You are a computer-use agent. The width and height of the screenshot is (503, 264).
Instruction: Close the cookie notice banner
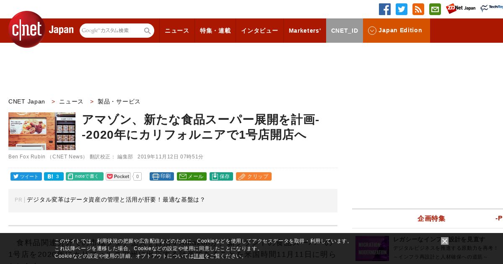point(445,241)
